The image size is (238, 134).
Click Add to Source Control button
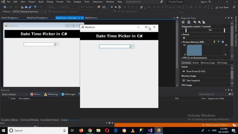216,125
